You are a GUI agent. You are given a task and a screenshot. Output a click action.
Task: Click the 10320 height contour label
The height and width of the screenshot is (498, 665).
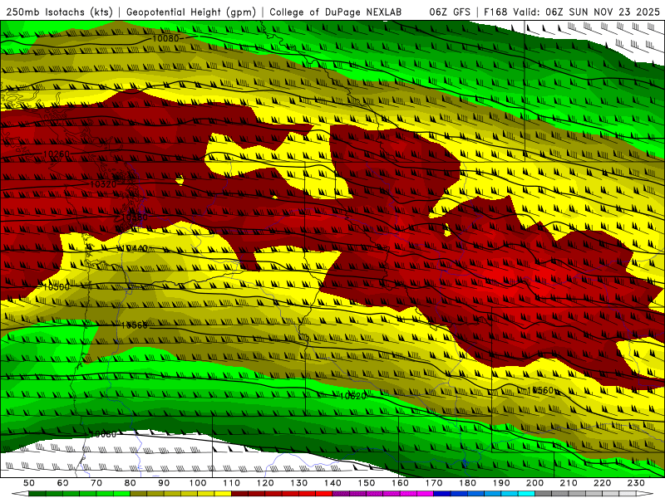(x=103, y=184)
